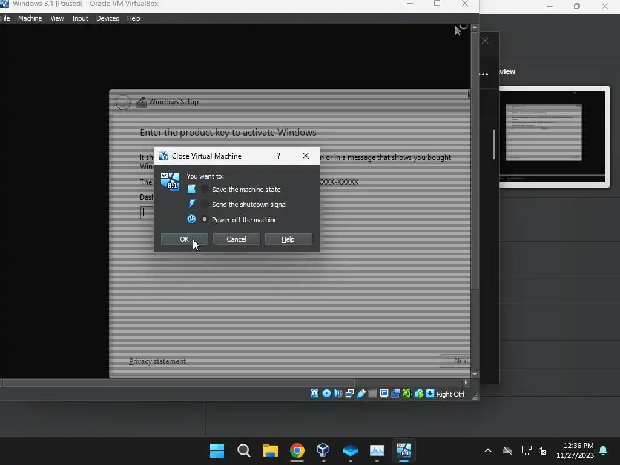Viewport: 620px width, 465px height.
Task: Select Power off the machine radio button
Action: tap(205, 219)
